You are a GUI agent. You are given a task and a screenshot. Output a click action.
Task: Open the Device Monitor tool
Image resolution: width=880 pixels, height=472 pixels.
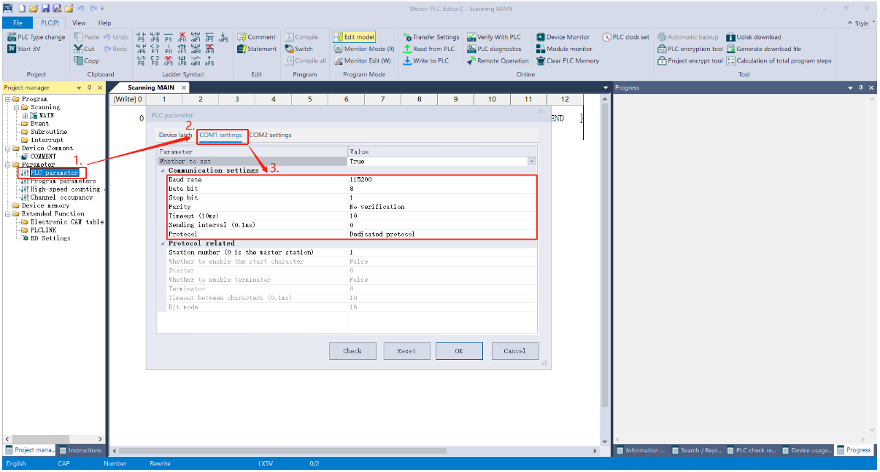click(541, 37)
